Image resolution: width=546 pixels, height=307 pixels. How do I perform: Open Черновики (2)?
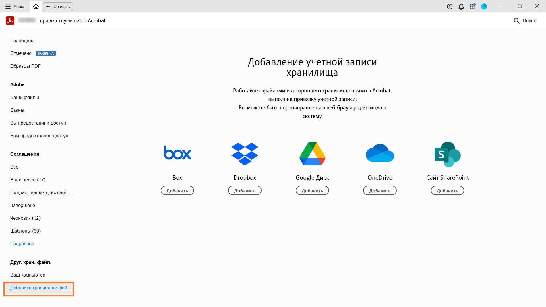(x=25, y=218)
